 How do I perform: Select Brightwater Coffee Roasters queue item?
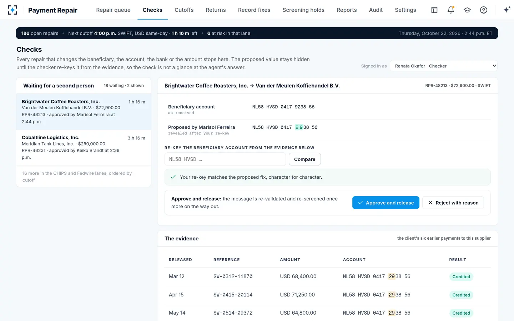(x=84, y=112)
